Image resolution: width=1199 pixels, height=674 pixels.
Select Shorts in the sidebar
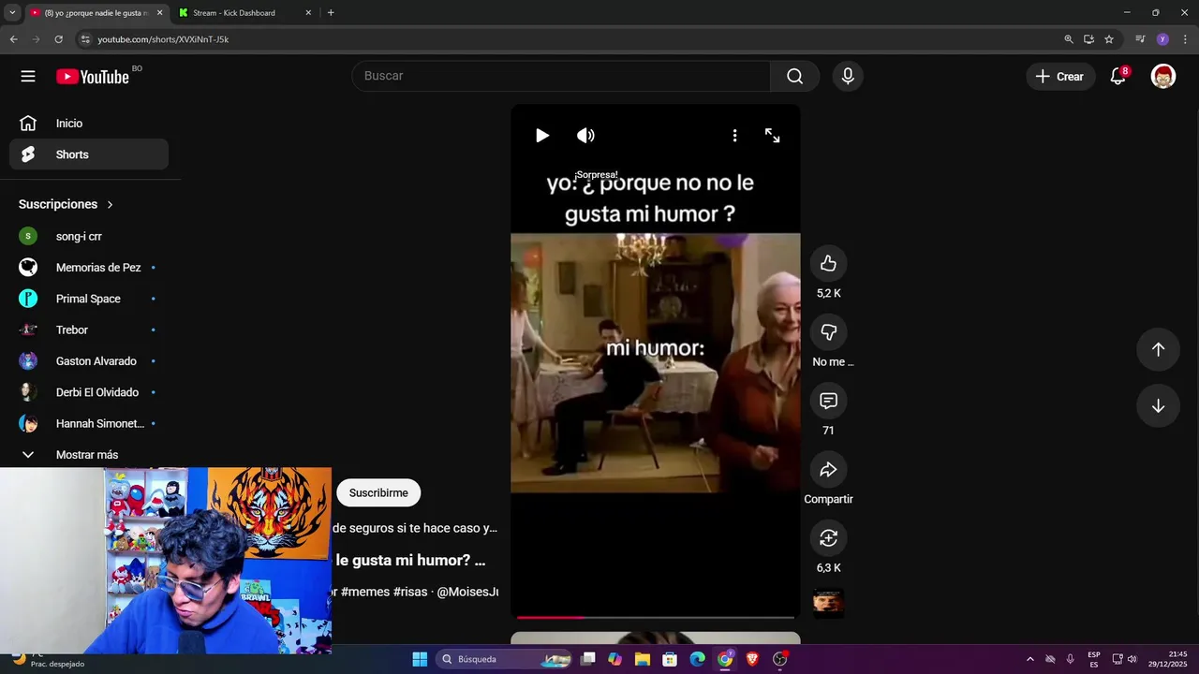[x=89, y=154]
